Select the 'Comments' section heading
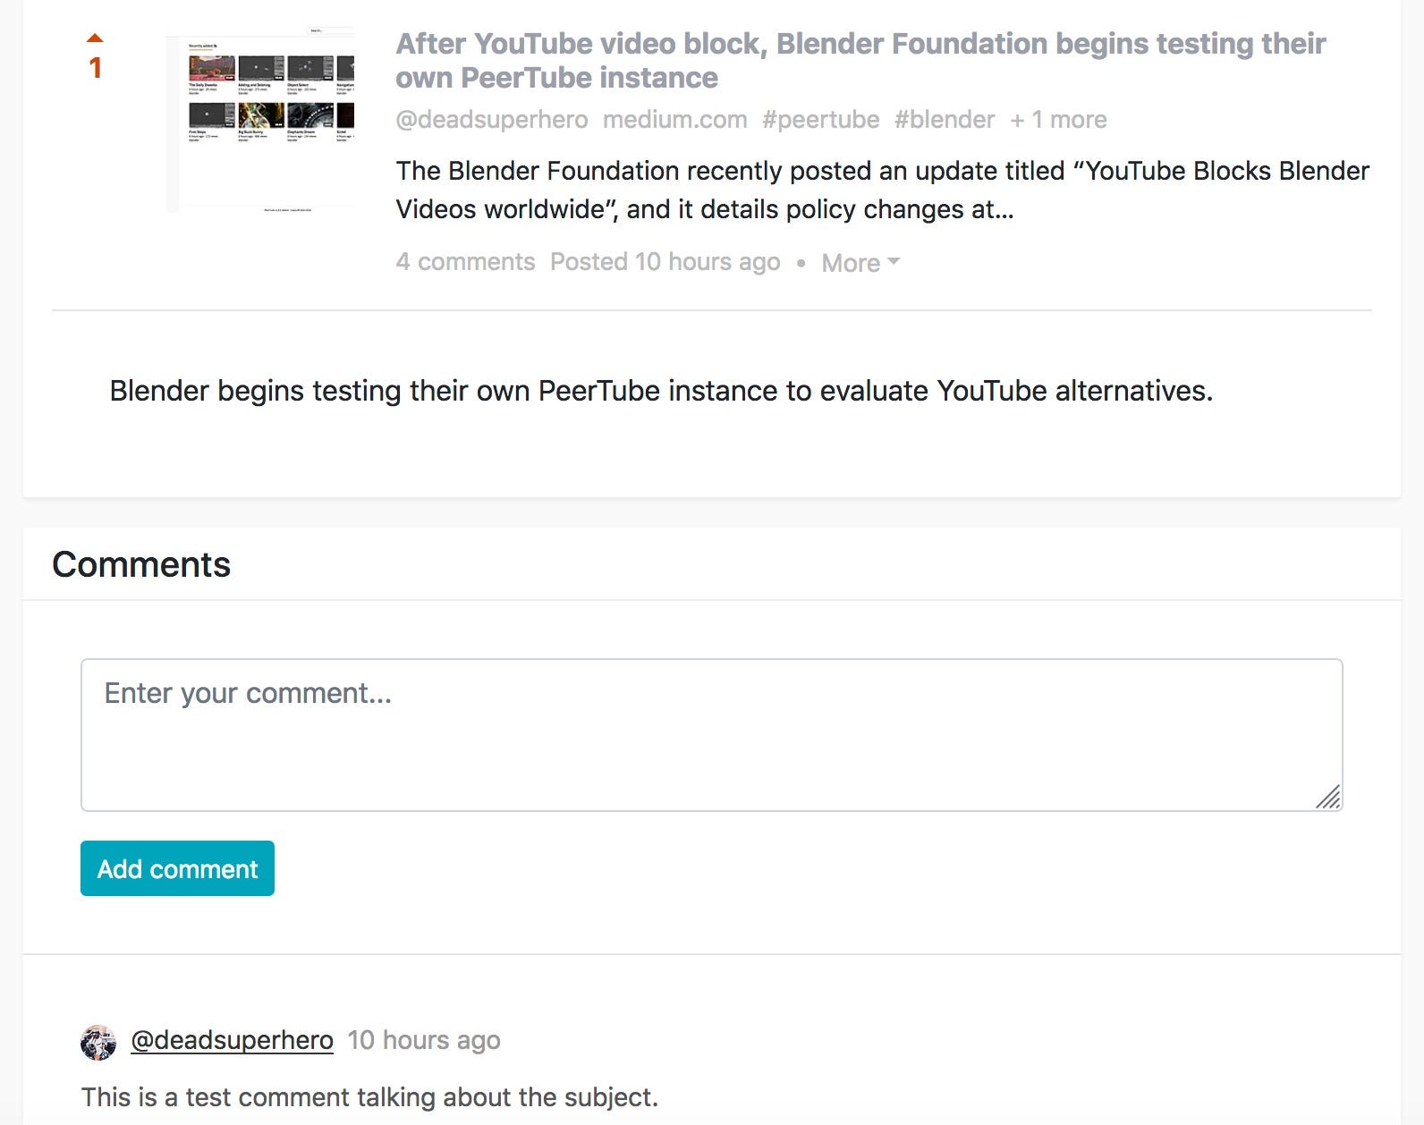The height and width of the screenshot is (1125, 1424). point(141,564)
